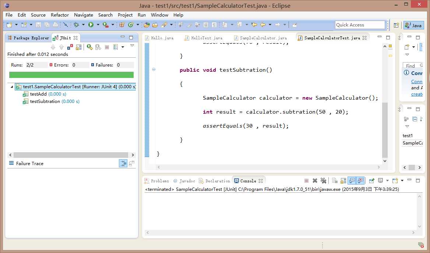Click Show Failures Only icon in JUnit

70,47
